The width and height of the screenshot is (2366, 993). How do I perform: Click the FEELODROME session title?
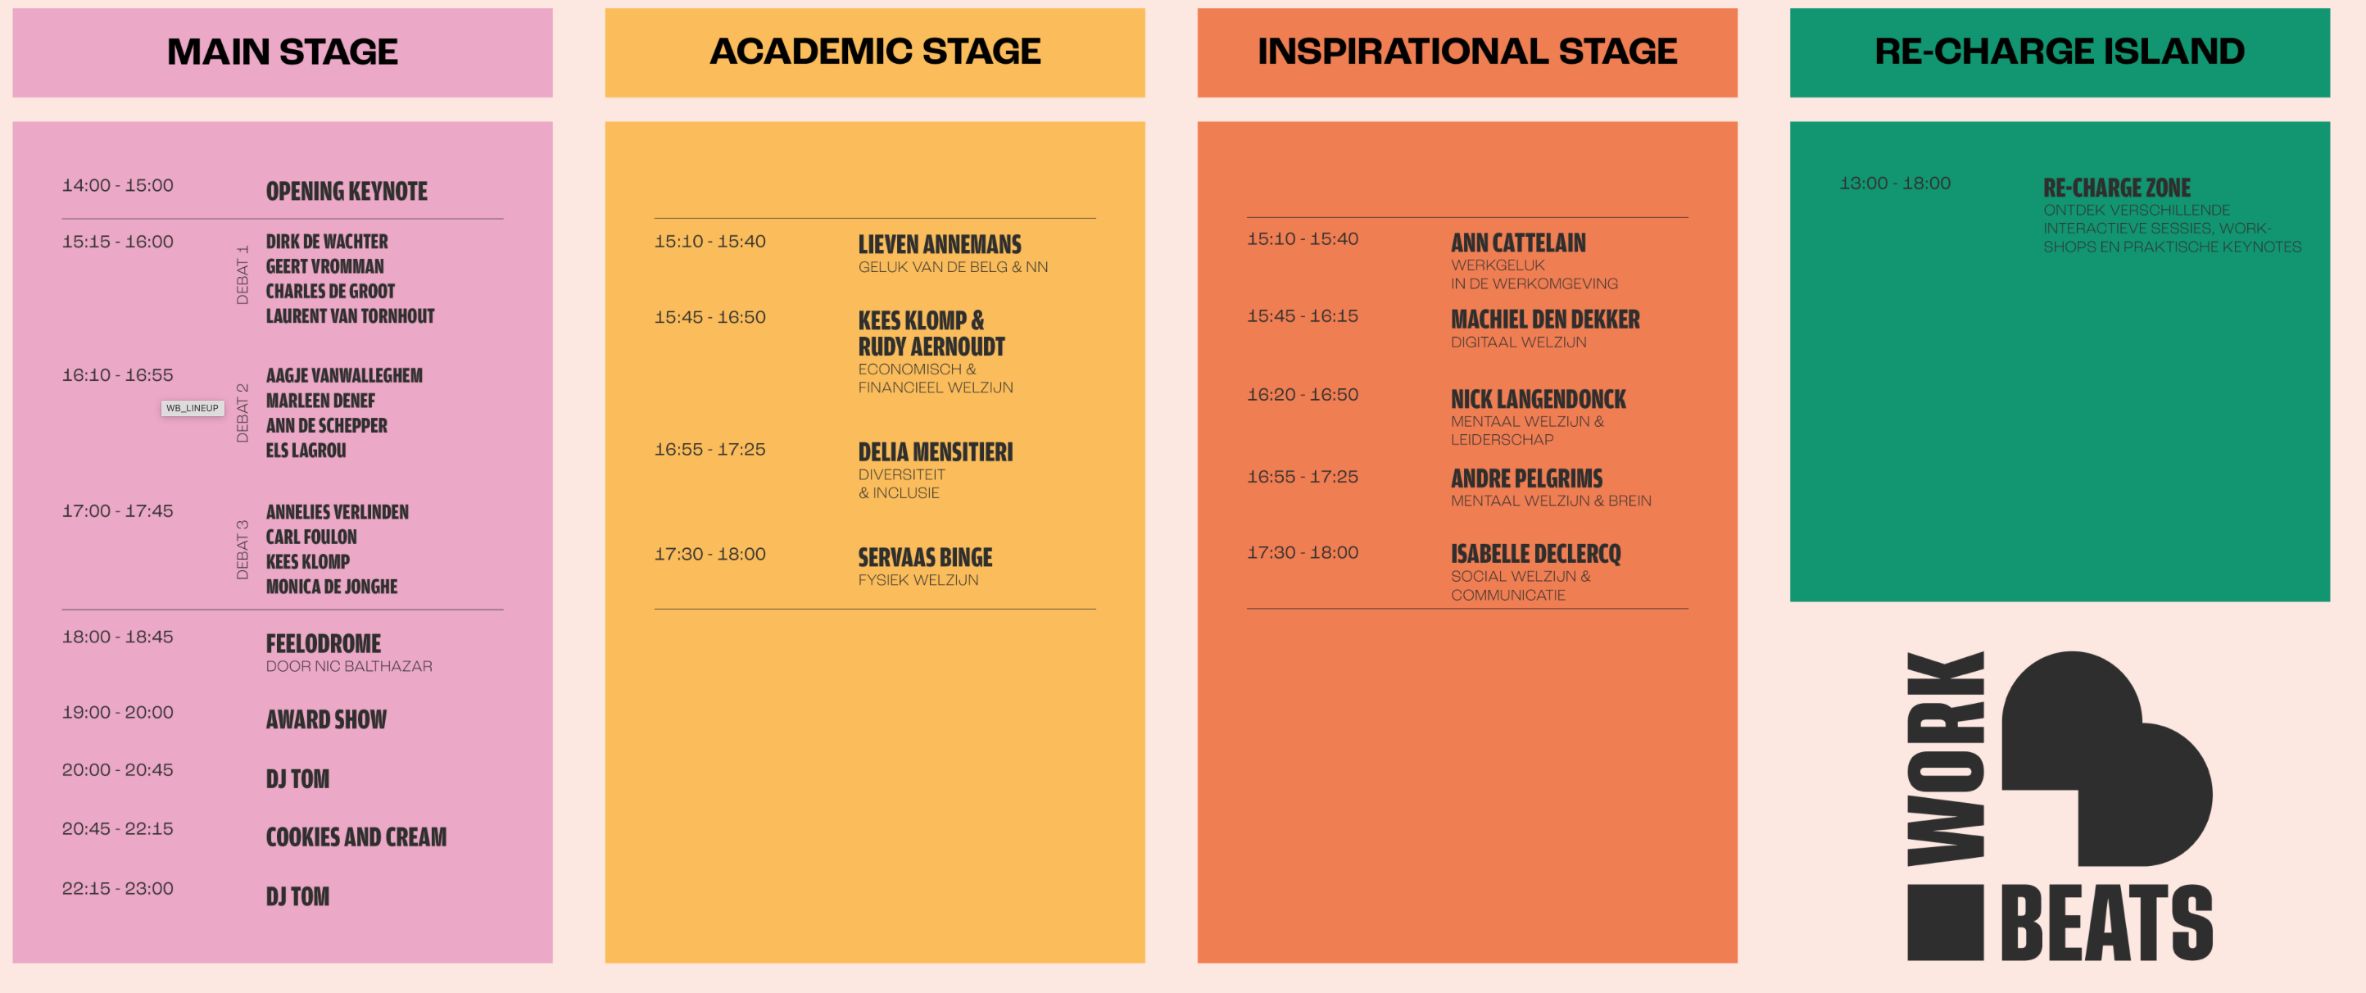(324, 643)
